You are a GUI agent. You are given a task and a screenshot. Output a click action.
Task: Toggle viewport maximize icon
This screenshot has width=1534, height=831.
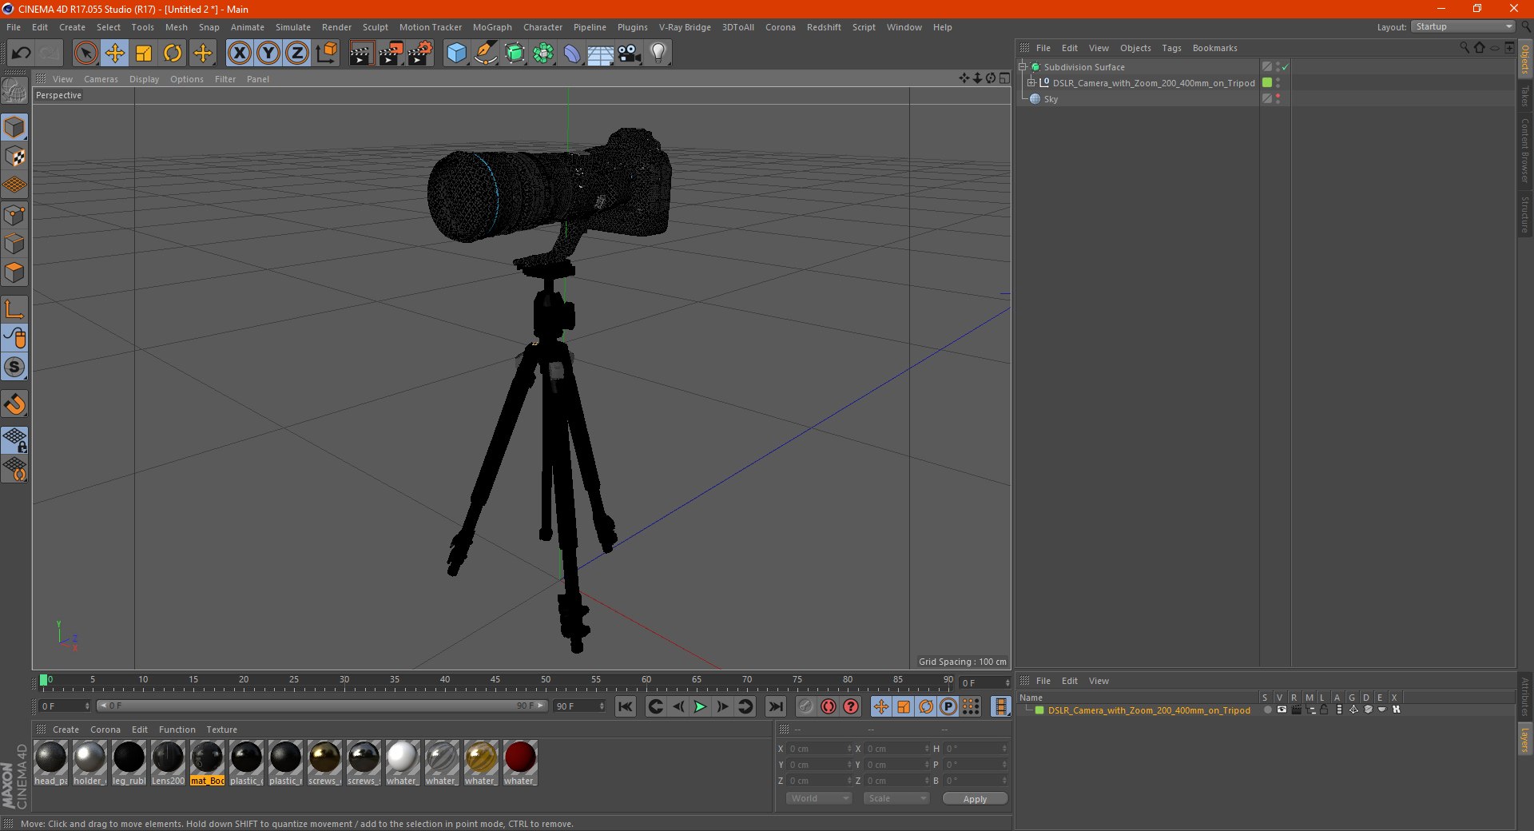1004,78
